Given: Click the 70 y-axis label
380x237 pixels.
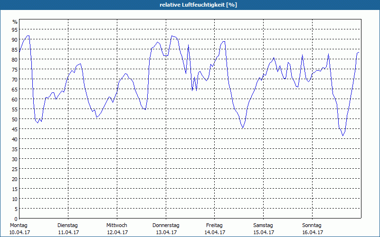Looking at the screenshot, I should (x=15, y=80).
